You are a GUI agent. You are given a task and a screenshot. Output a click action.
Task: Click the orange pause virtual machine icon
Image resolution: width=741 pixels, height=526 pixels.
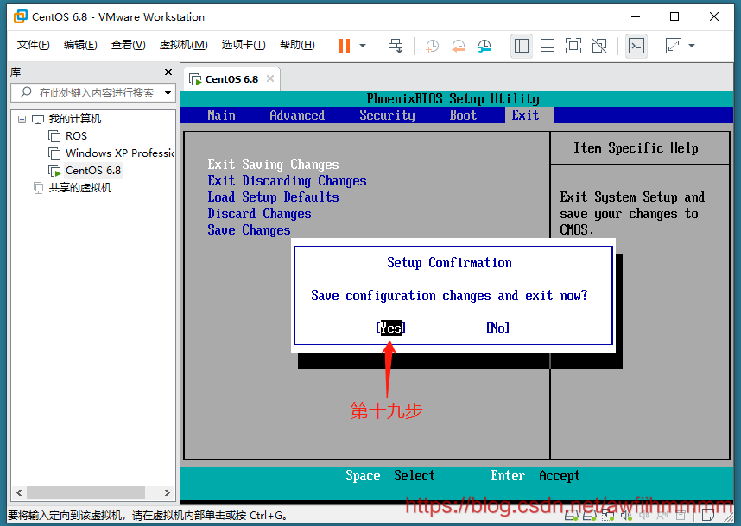345,46
